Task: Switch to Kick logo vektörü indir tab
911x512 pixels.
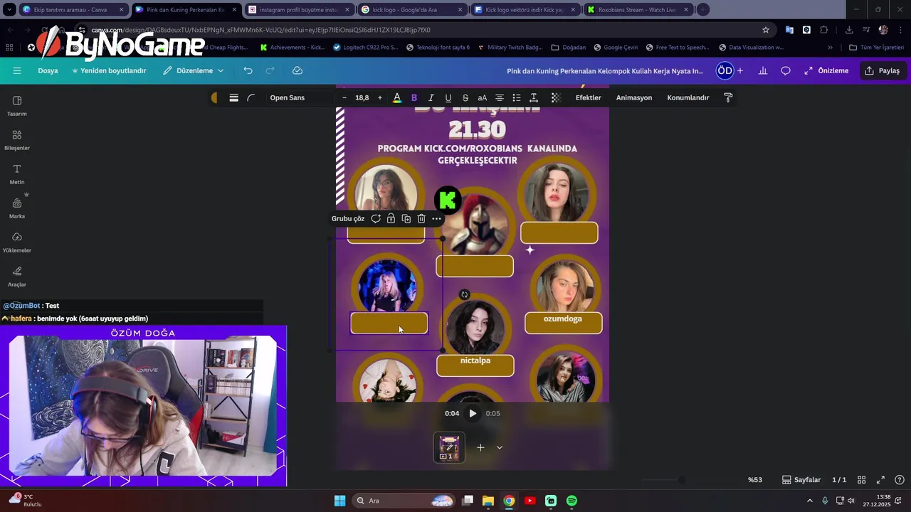Action: pos(525,10)
